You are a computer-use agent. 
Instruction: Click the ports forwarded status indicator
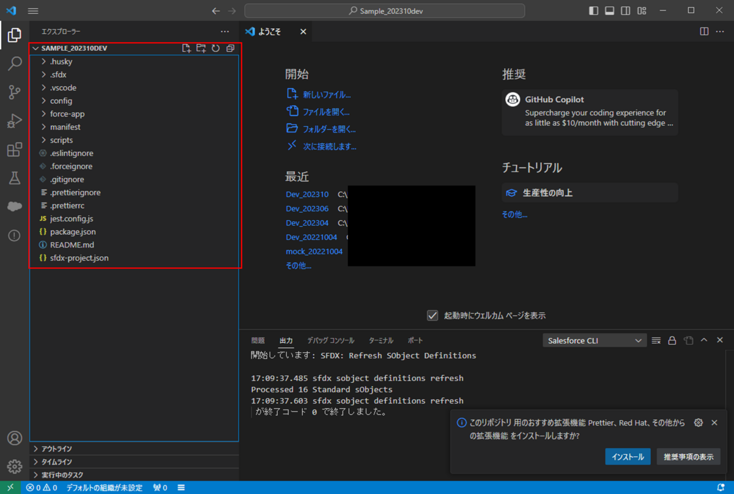pos(160,488)
